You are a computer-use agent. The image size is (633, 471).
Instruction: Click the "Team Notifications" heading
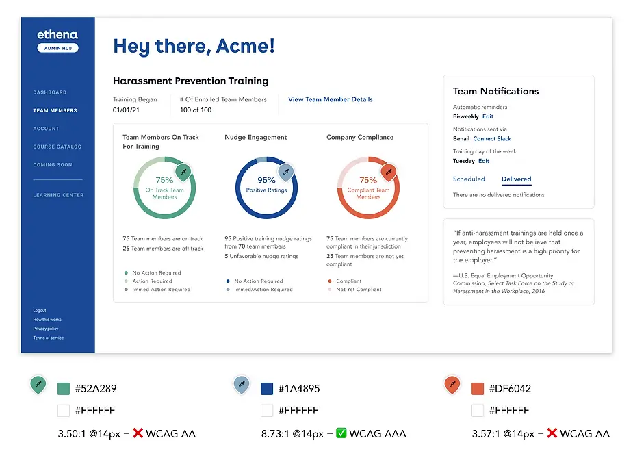tap(495, 91)
